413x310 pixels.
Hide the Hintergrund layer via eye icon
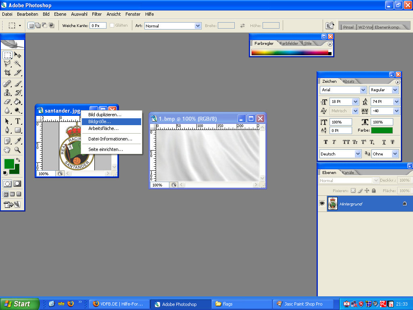[322, 204]
